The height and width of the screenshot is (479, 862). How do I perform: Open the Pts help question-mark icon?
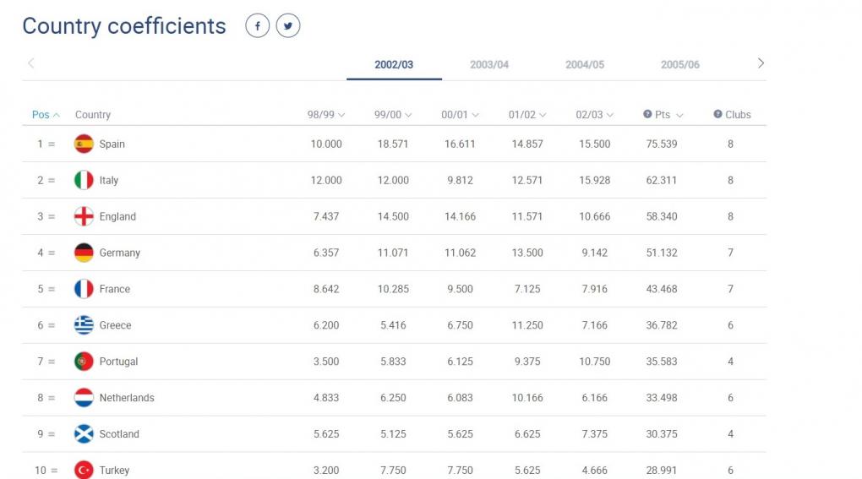point(647,114)
